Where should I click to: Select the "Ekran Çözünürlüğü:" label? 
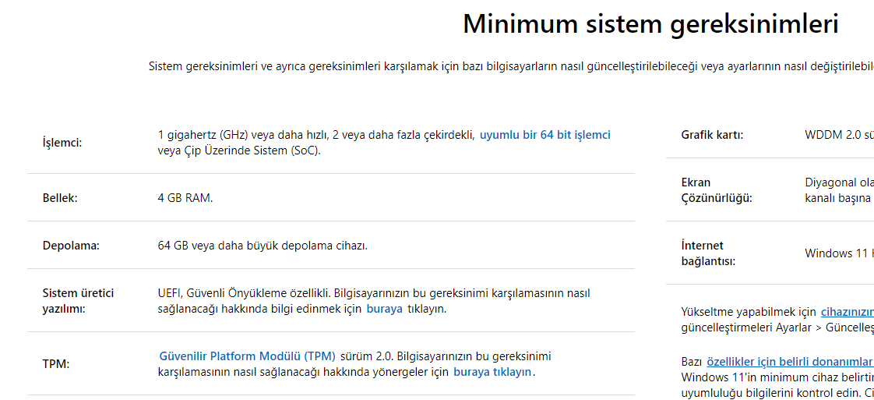[717, 190]
